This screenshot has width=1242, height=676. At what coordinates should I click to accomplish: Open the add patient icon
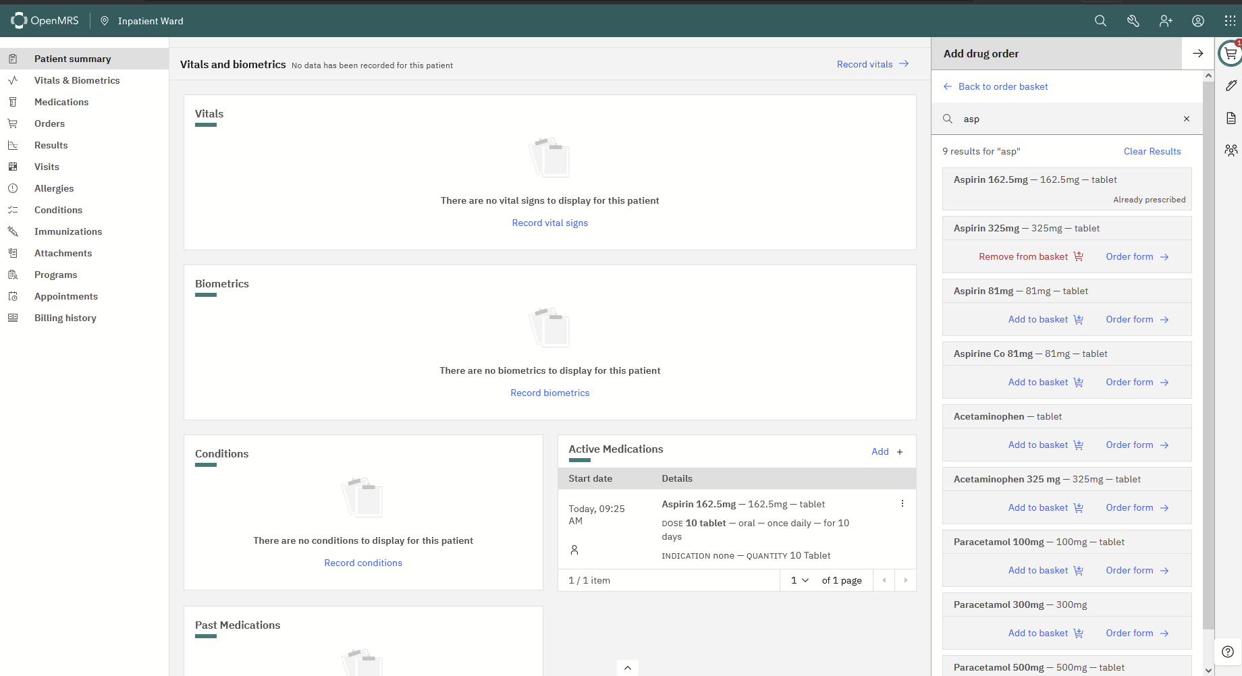[x=1166, y=21]
